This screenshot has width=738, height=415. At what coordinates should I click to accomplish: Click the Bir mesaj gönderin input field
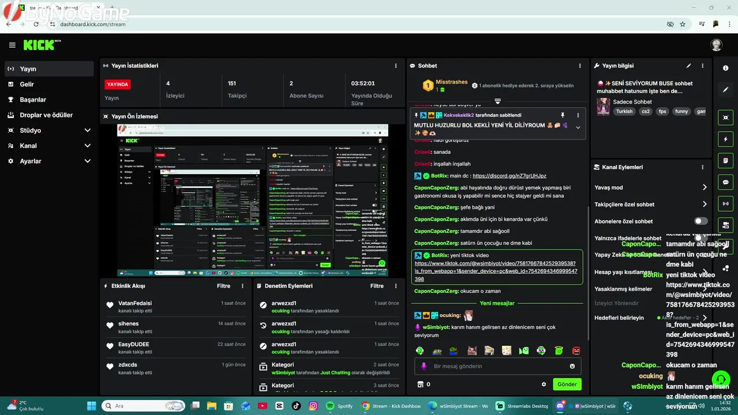[x=498, y=366]
